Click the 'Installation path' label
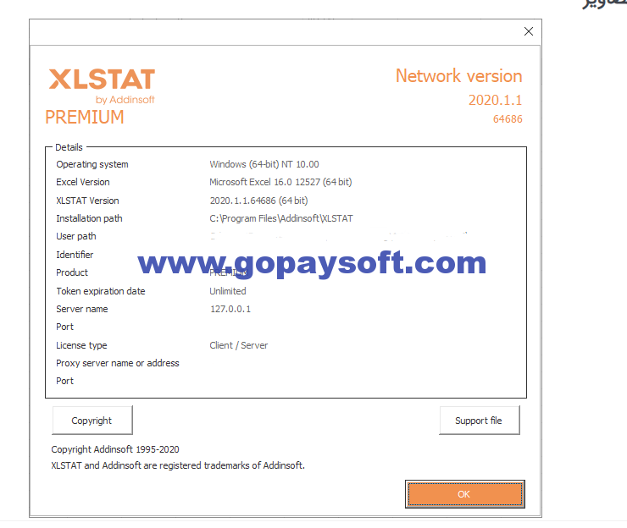 89,218
